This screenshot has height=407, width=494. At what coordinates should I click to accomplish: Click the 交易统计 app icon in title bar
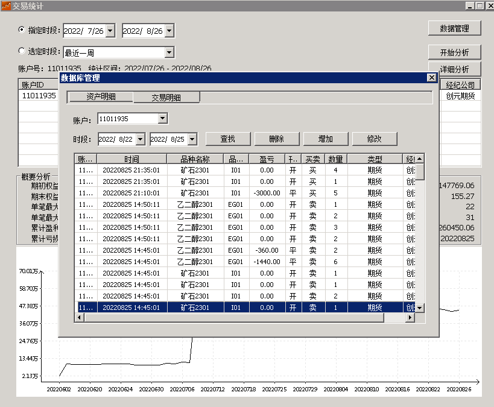coord(5,5)
